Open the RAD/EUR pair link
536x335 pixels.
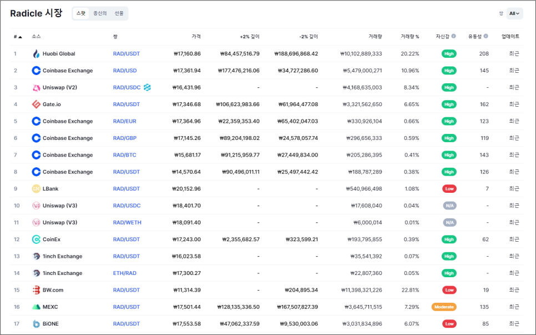tap(125, 121)
